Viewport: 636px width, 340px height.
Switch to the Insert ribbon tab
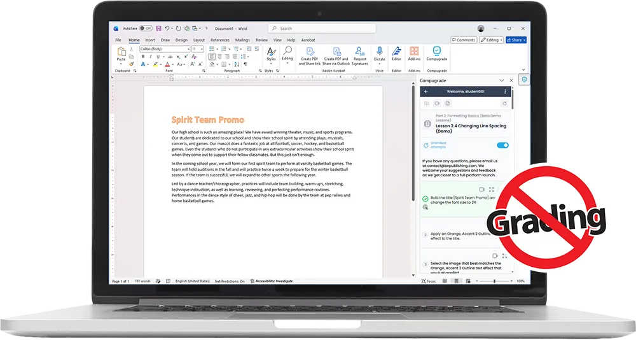[x=150, y=40]
